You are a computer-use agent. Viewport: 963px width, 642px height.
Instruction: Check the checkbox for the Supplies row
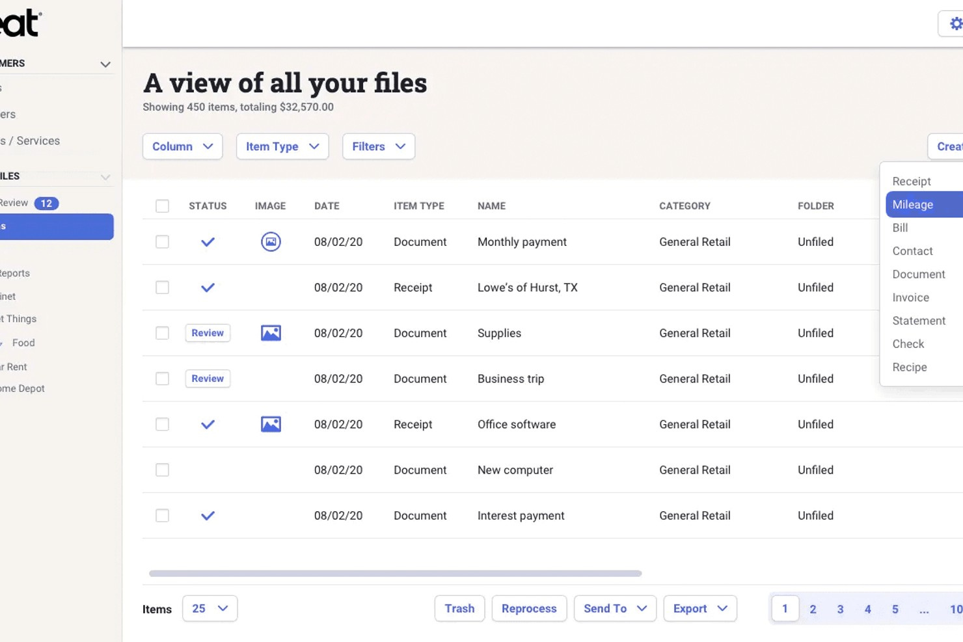pos(162,332)
